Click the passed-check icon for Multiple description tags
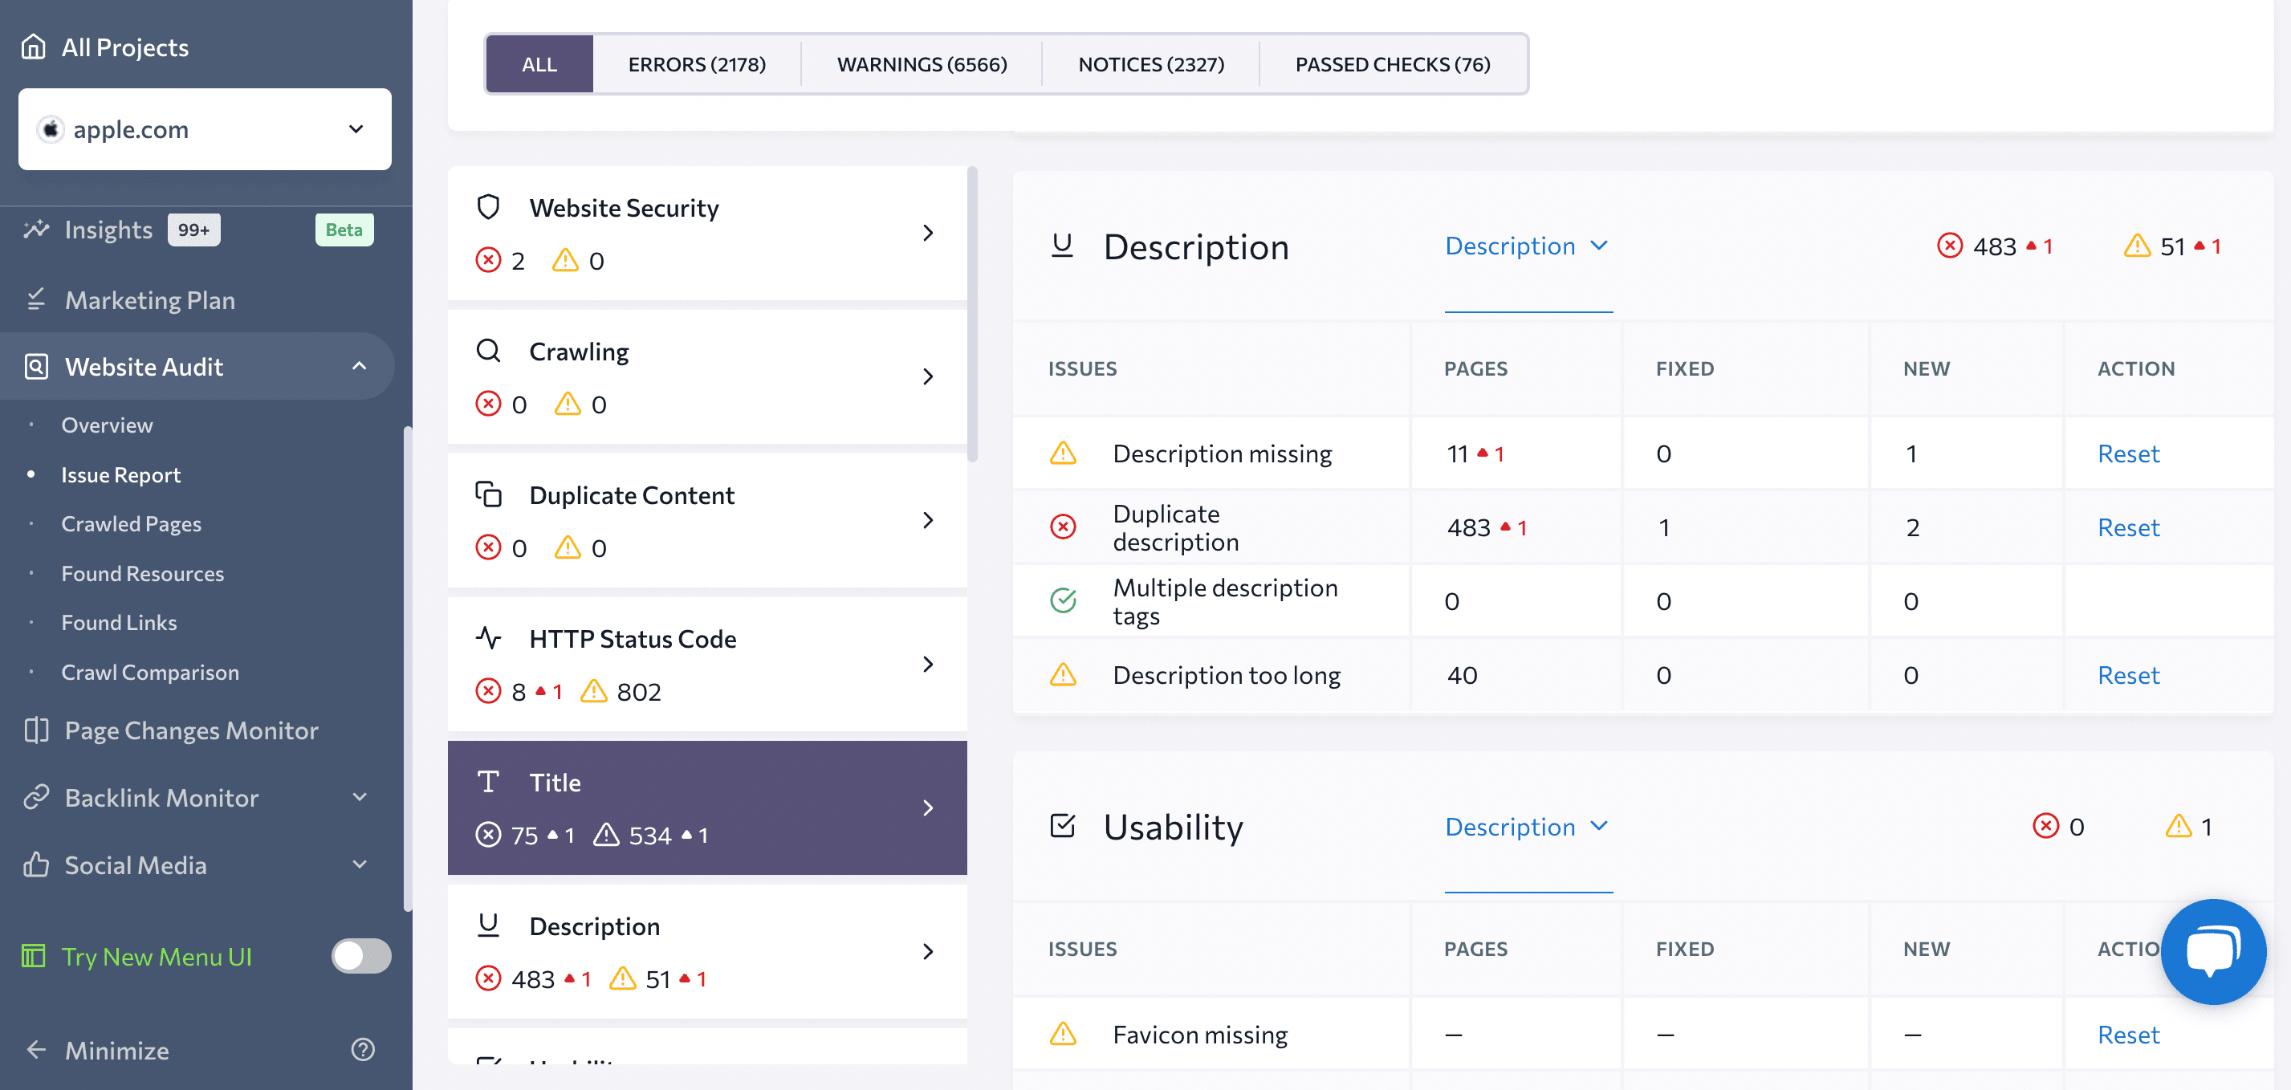2291x1090 pixels. click(1063, 601)
